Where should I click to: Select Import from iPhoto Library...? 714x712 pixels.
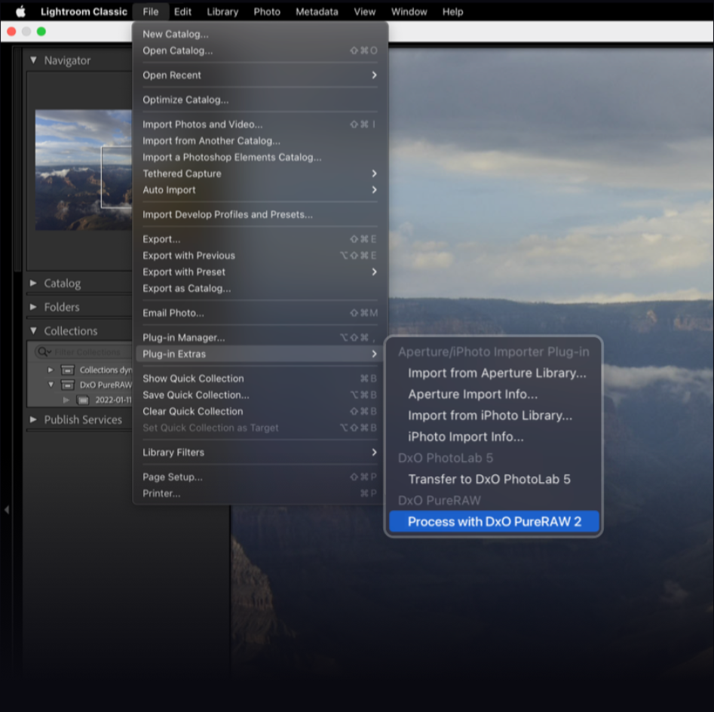(494, 416)
